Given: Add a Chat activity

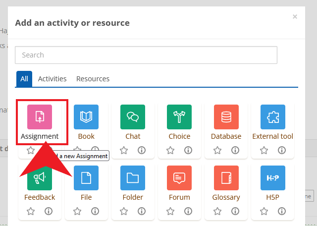Looking at the screenshot, I should tap(133, 117).
